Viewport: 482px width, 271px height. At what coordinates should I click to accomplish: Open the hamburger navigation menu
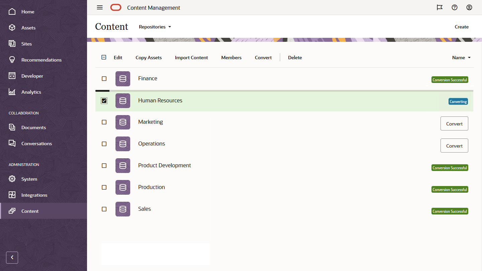click(x=100, y=7)
